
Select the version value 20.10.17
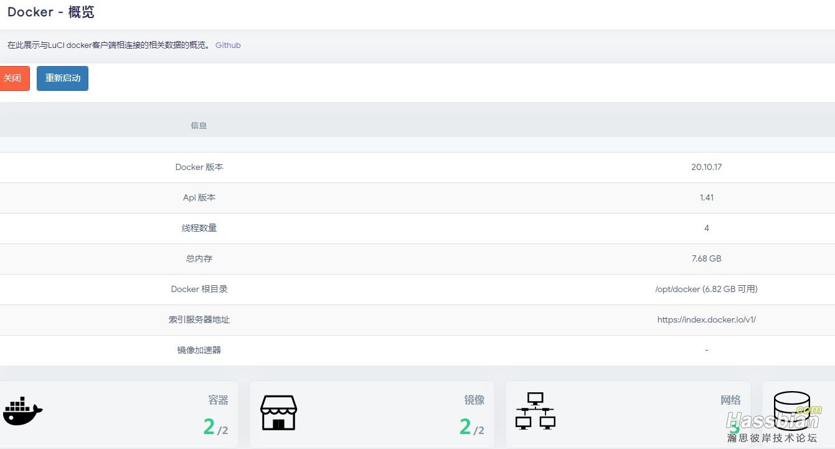point(707,168)
